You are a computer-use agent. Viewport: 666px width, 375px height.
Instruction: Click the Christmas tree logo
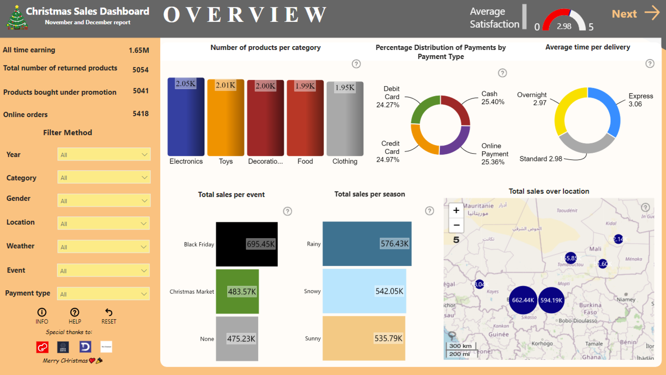(x=17, y=17)
